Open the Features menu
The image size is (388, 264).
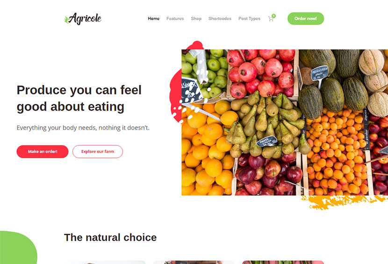pos(175,19)
